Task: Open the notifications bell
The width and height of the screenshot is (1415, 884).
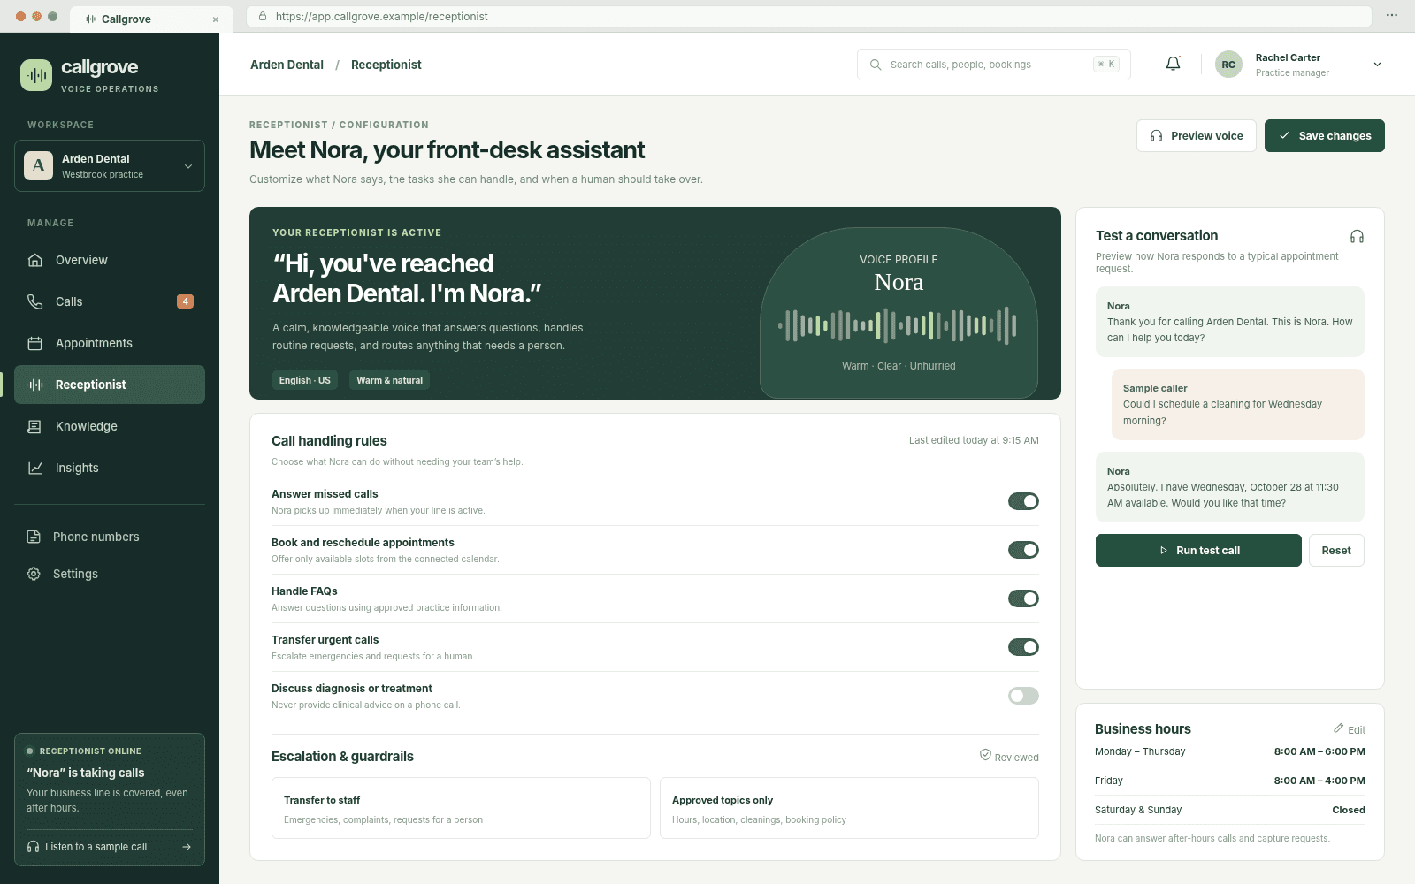Action: [1173, 64]
